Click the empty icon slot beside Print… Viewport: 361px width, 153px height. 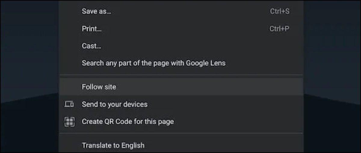click(69, 29)
